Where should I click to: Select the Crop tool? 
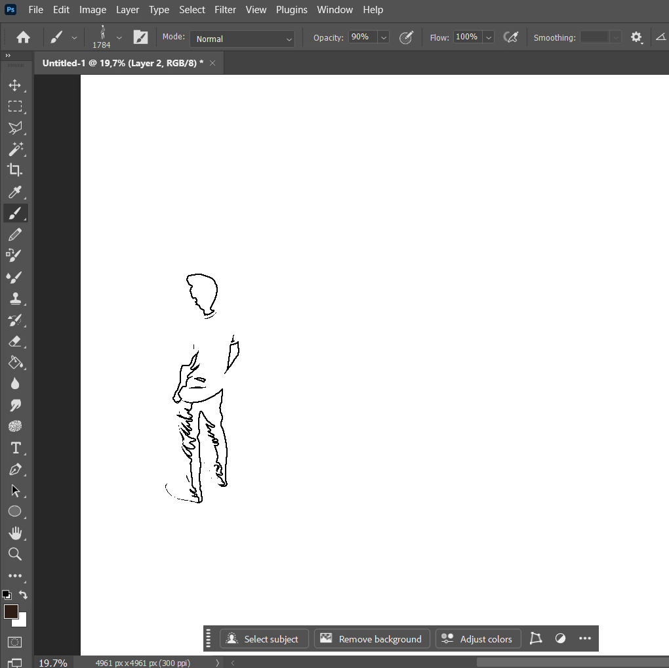pos(15,170)
